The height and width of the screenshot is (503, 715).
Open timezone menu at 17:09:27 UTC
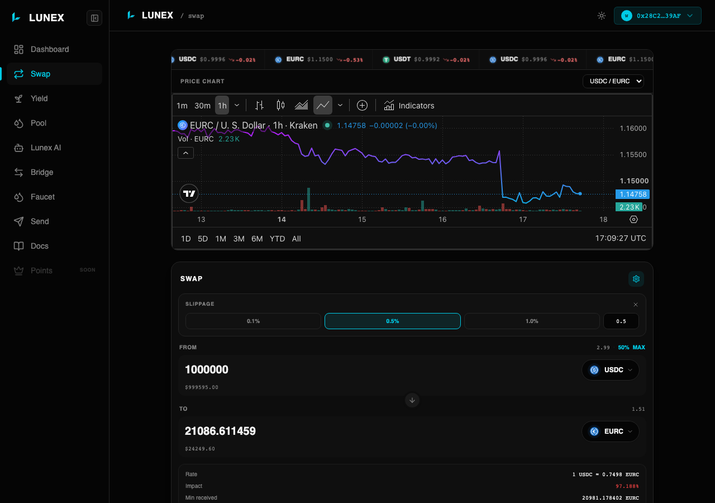click(621, 238)
